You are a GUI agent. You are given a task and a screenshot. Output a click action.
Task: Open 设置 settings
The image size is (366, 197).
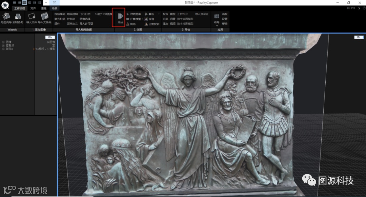point(225,19)
